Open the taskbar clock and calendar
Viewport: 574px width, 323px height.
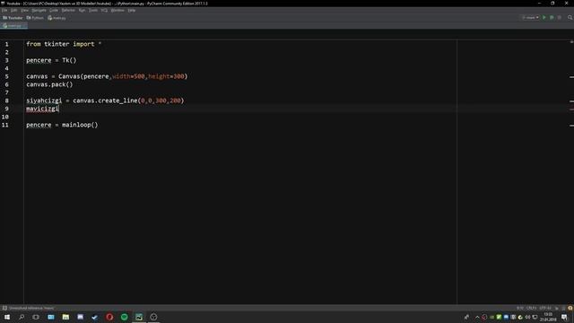coord(548,317)
